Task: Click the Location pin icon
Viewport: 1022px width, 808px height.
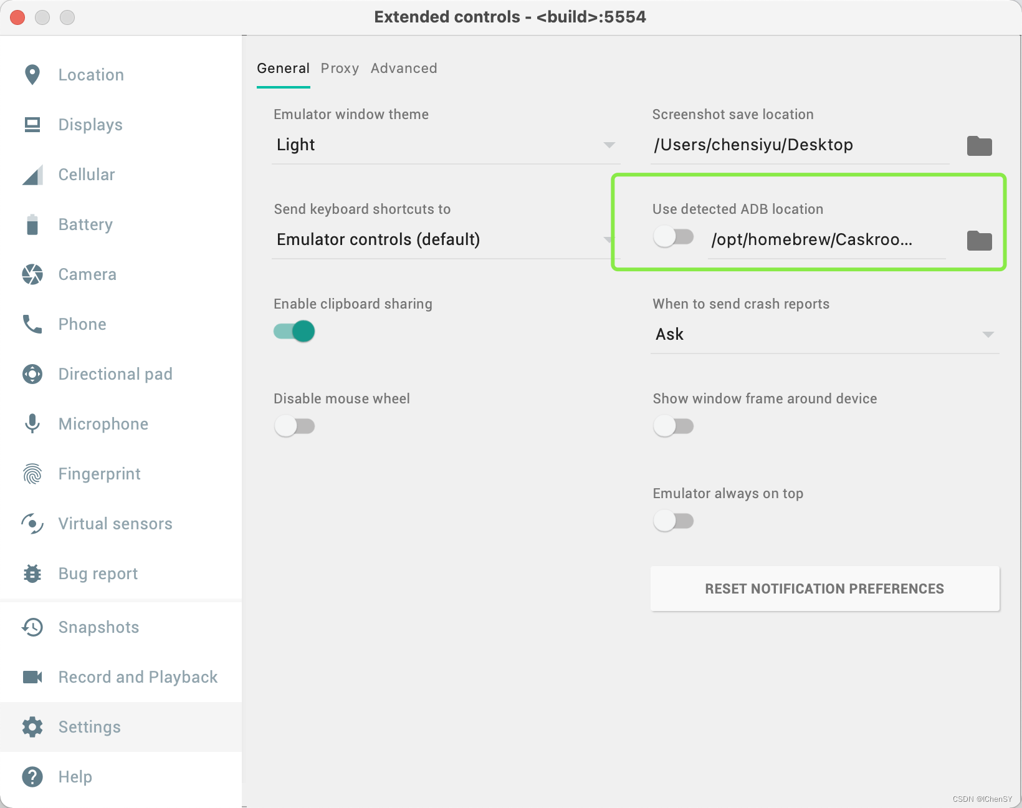Action: click(x=32, y=75)
